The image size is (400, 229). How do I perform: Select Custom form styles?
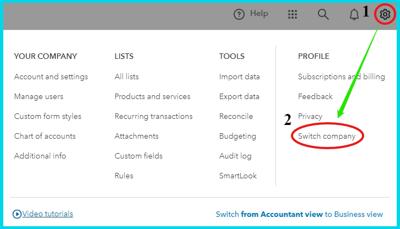tap(47, 116)
